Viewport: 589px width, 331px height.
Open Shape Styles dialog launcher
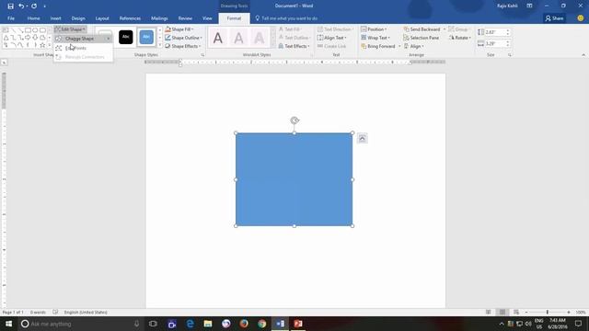(202, 55)
